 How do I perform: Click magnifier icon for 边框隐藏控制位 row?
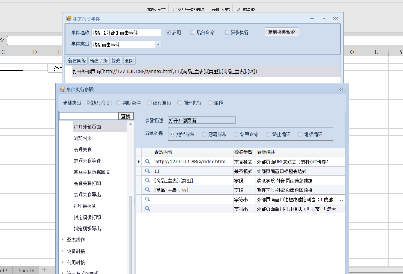[147, 199]
